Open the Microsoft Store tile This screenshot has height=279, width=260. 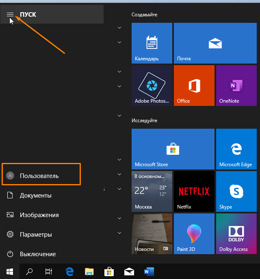pyautogui.click(x=173, y=149)
